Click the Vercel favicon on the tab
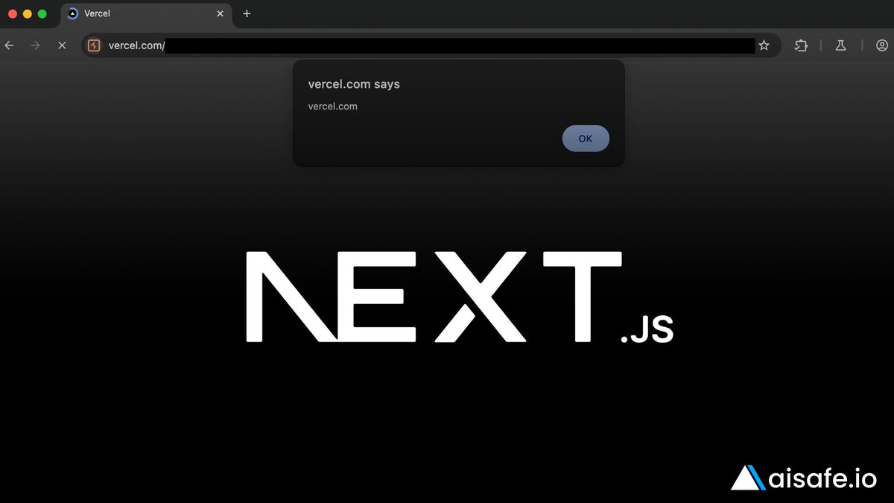894x503 pixels. point(72,13)
